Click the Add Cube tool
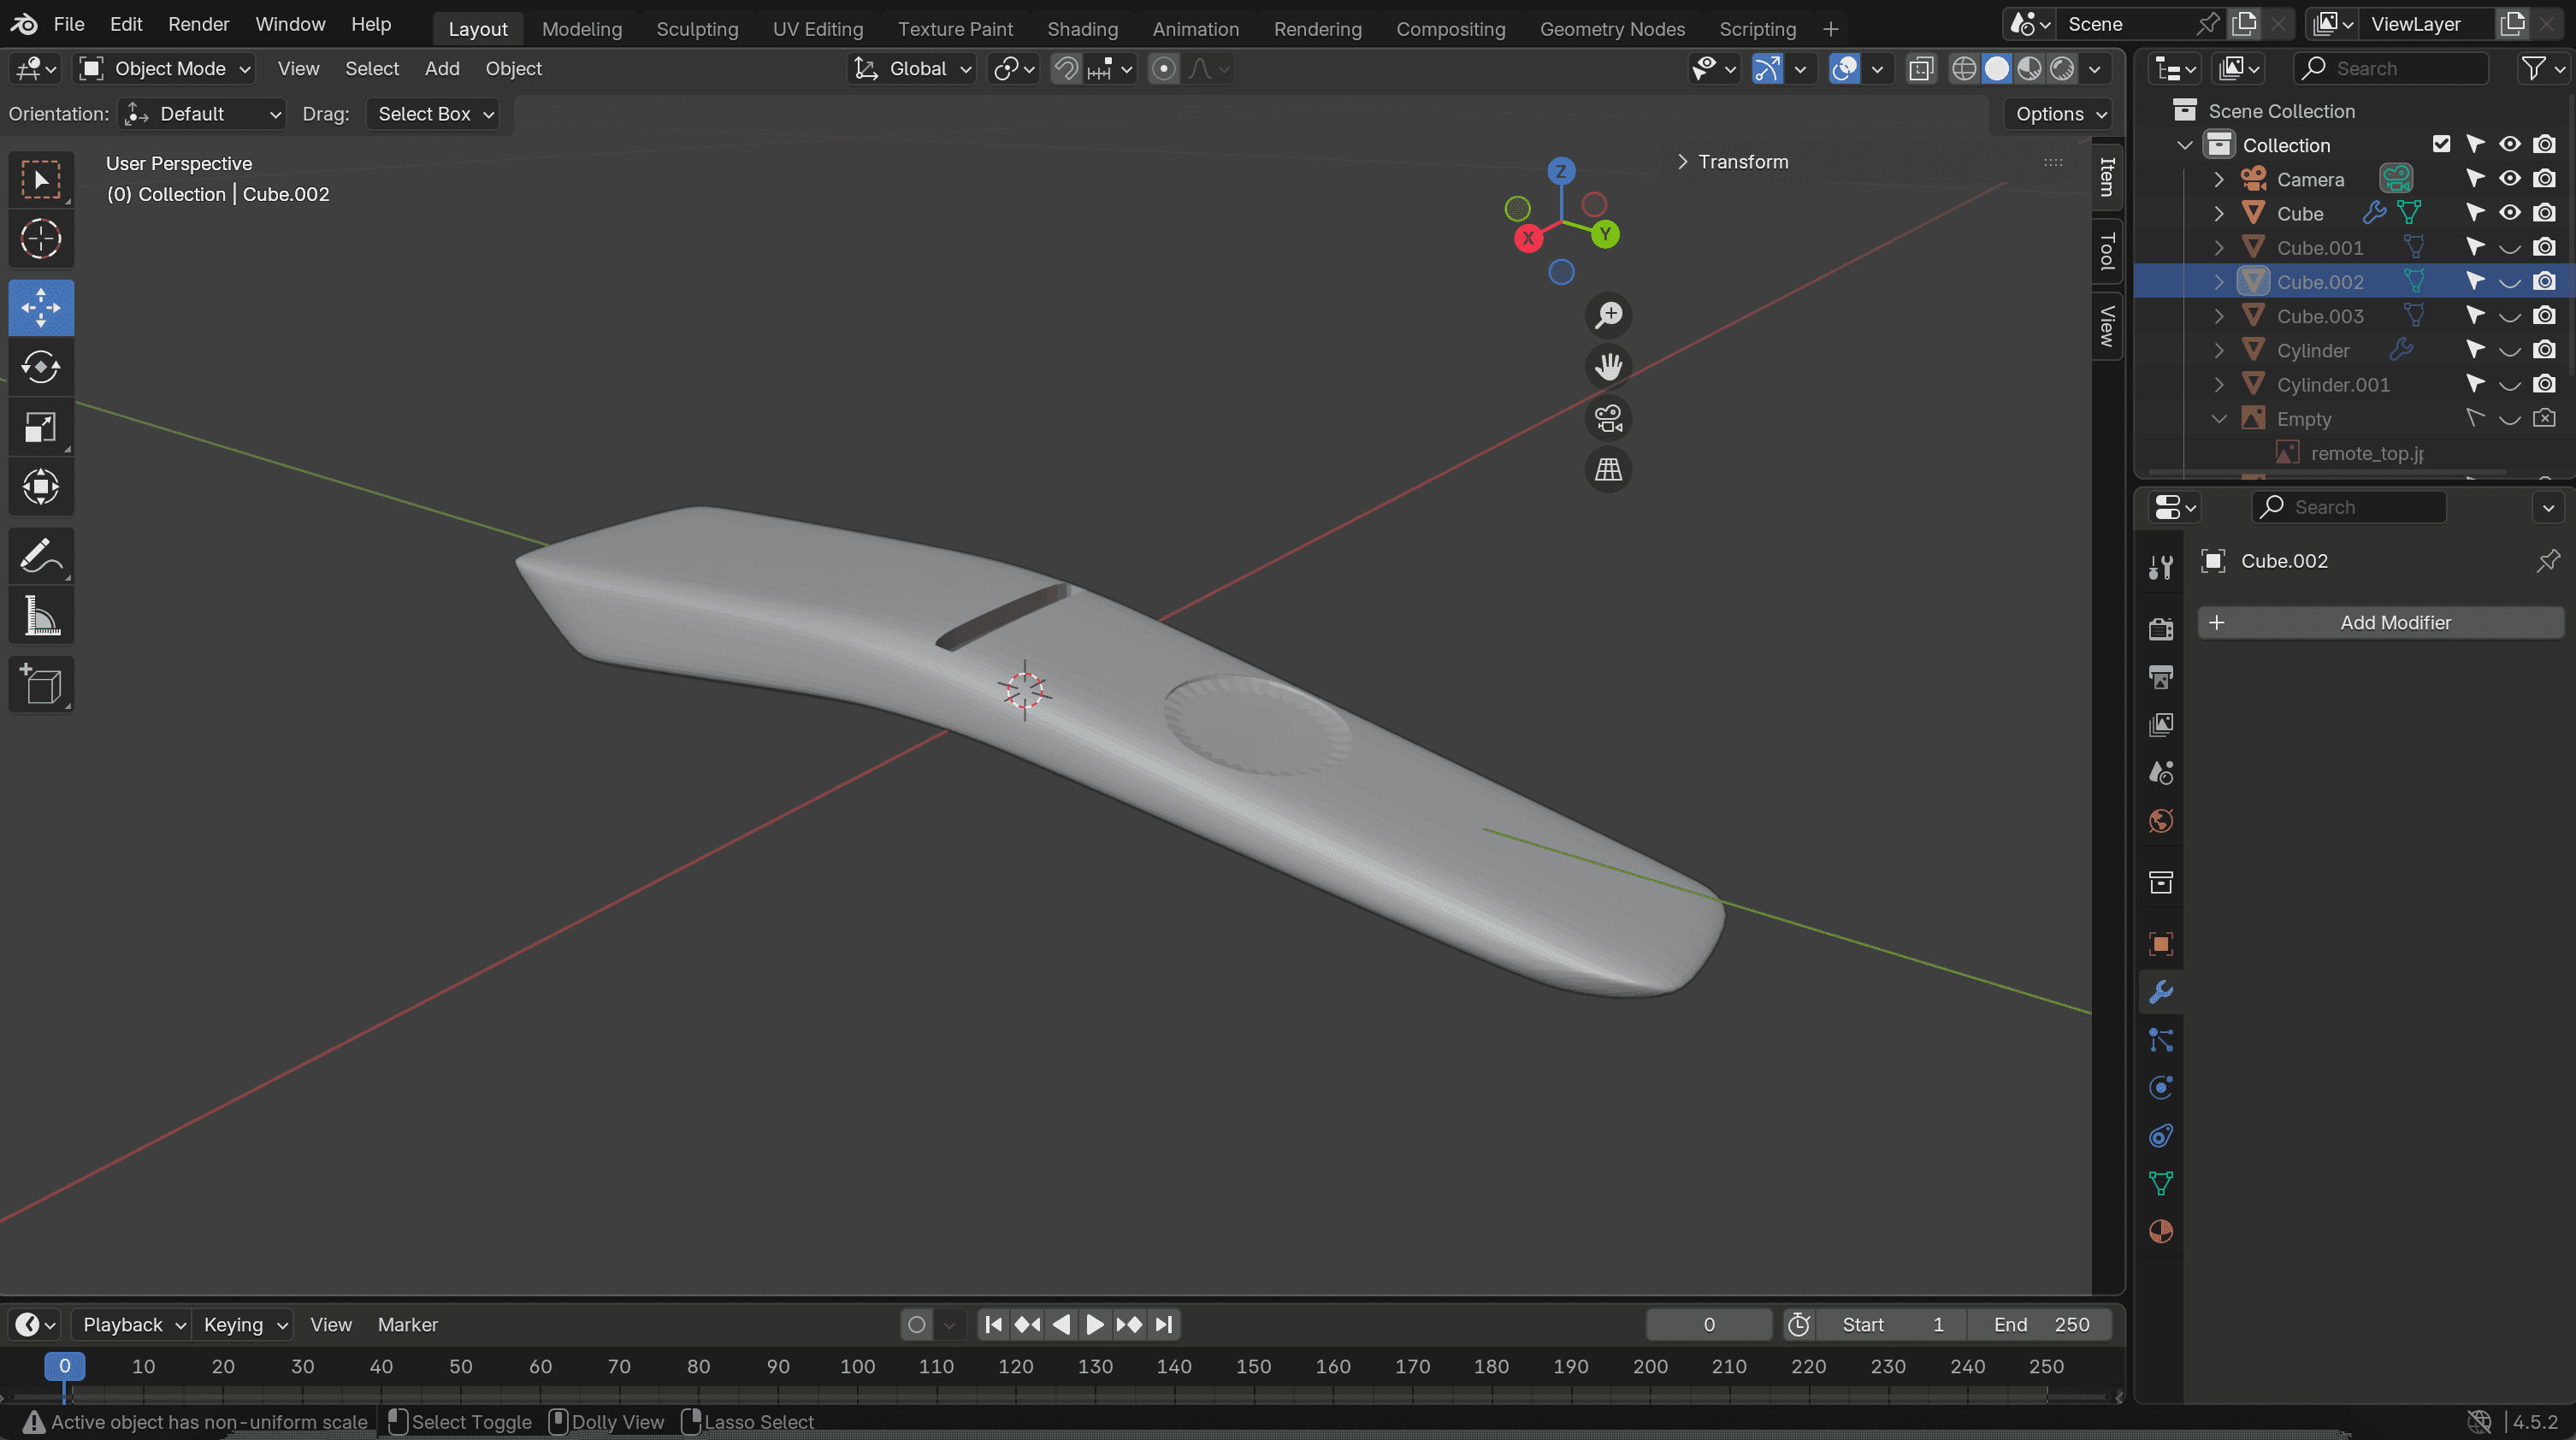 (x=41, y=685)
